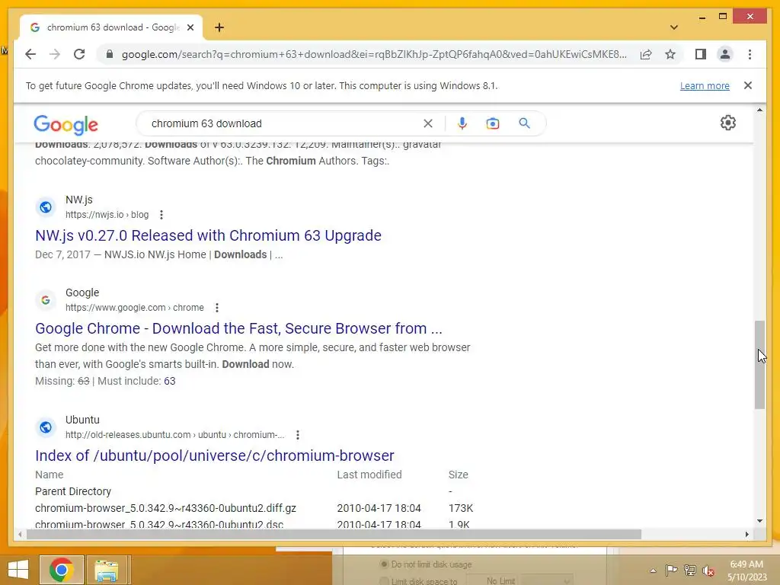Click the chromium-browser diff.gz file name
This screenshot has width=780, height=585.
(x=165, y=508)
